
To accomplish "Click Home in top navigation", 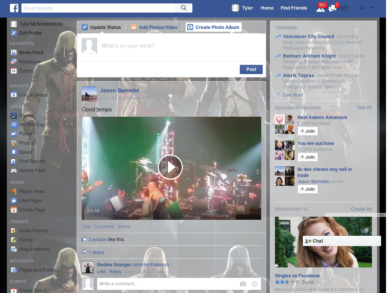I will [267, 8].
